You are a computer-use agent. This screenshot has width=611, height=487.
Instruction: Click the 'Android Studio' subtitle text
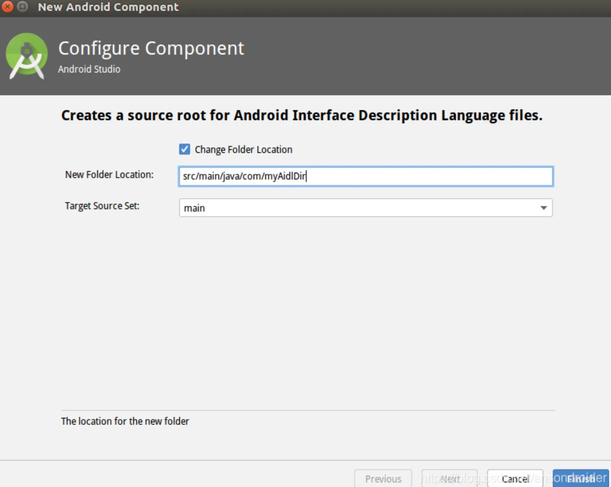(89, 69)
